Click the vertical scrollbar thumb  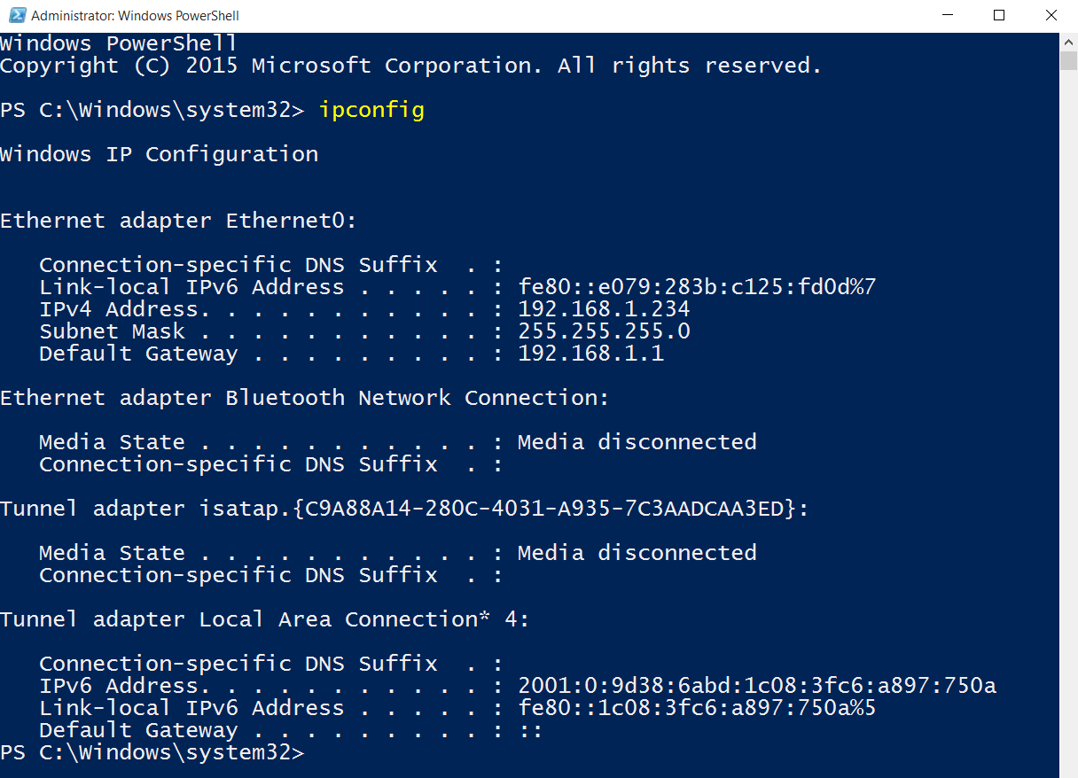tap(1068, 59)
